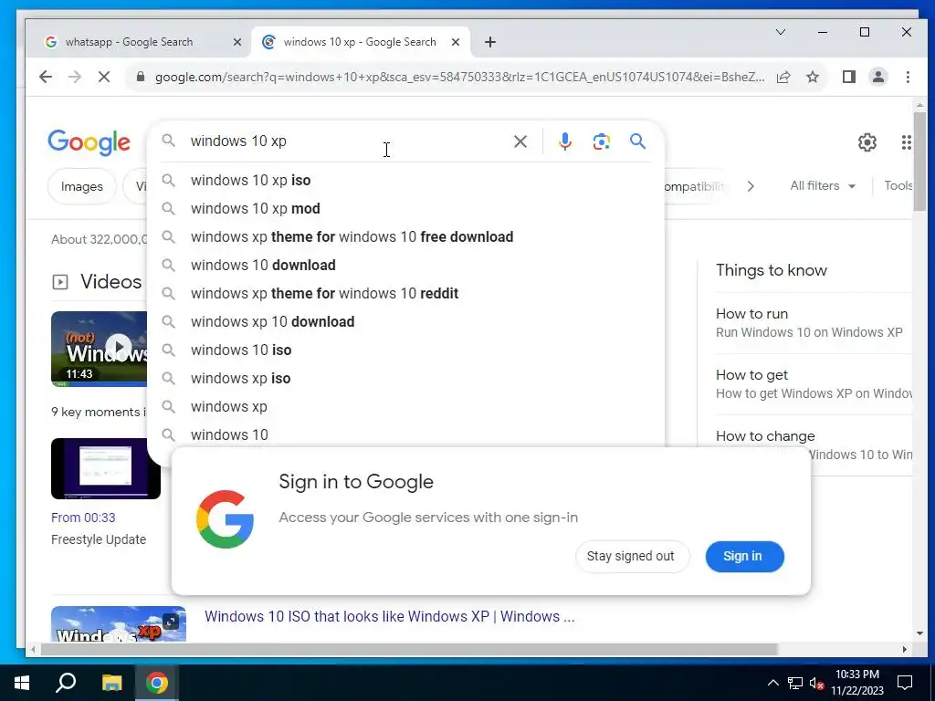Select suggestion windows 10
Screen dimensions: 935x701
pos(405,435)
